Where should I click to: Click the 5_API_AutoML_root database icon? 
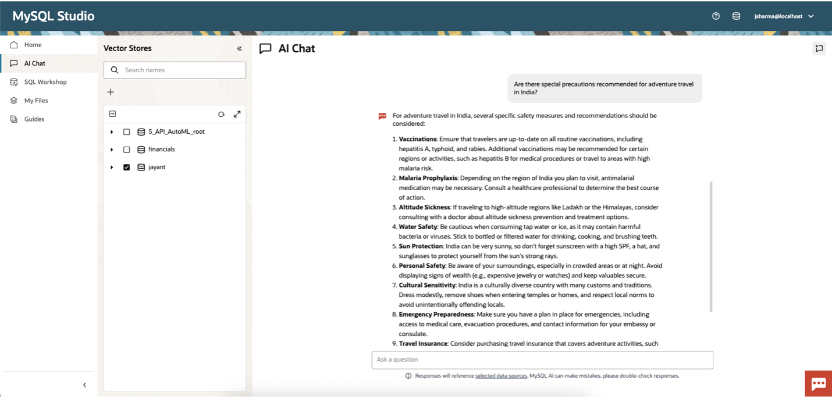click(141, 132)
